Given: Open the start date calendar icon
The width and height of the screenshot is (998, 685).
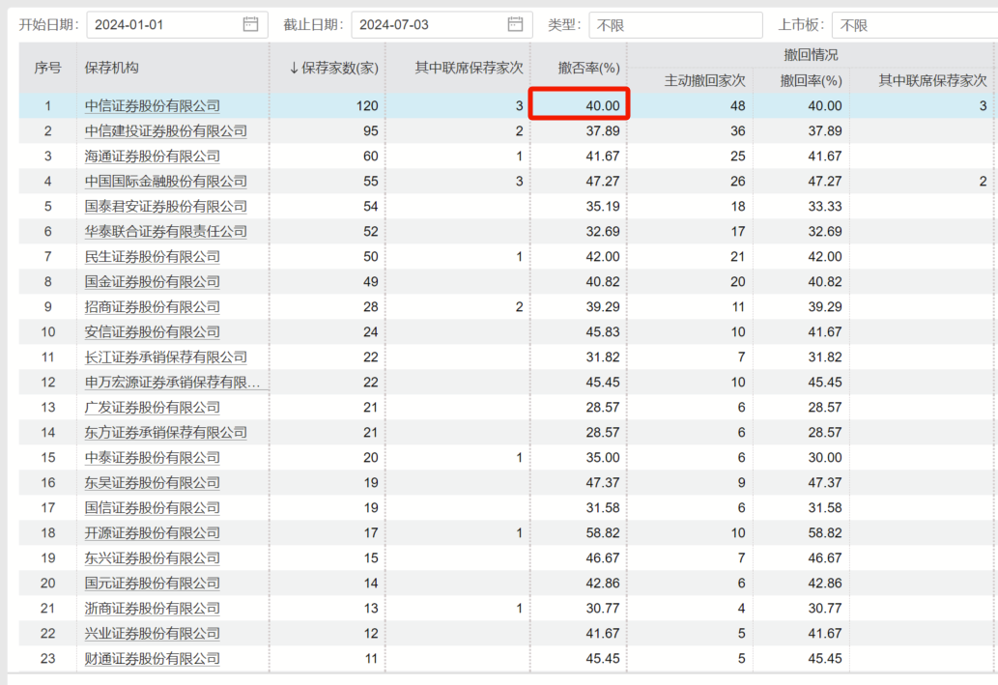Looking at the screenshot, I should point(251,24).
